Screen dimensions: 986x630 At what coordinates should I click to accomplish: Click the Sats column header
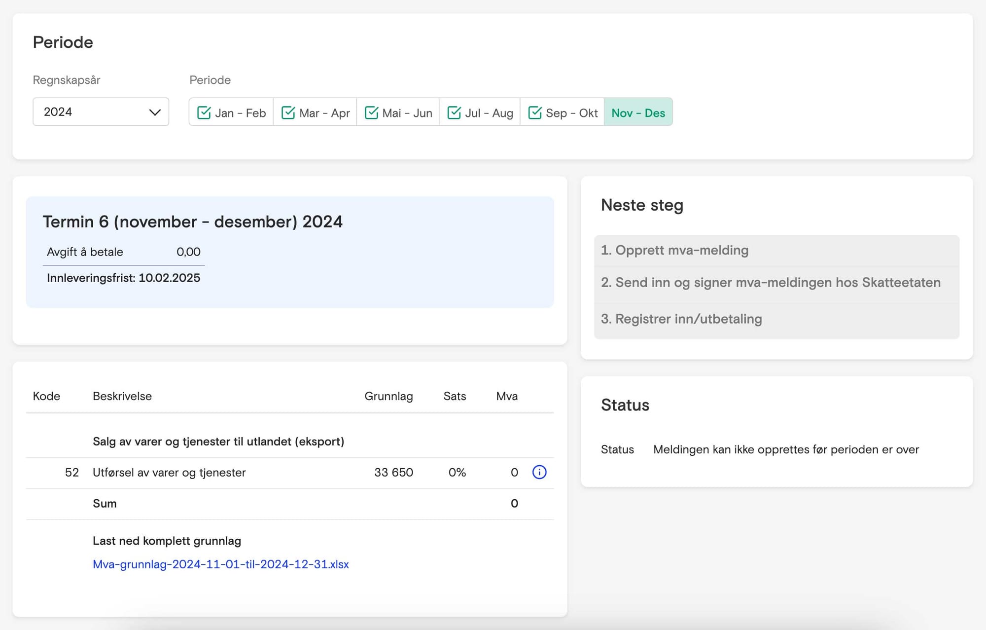click(x=455, y=396)
